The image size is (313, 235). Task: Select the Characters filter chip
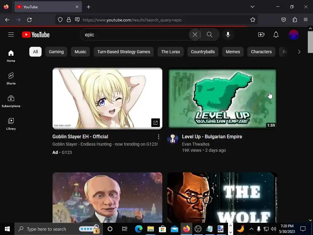(x=261, y=52)
